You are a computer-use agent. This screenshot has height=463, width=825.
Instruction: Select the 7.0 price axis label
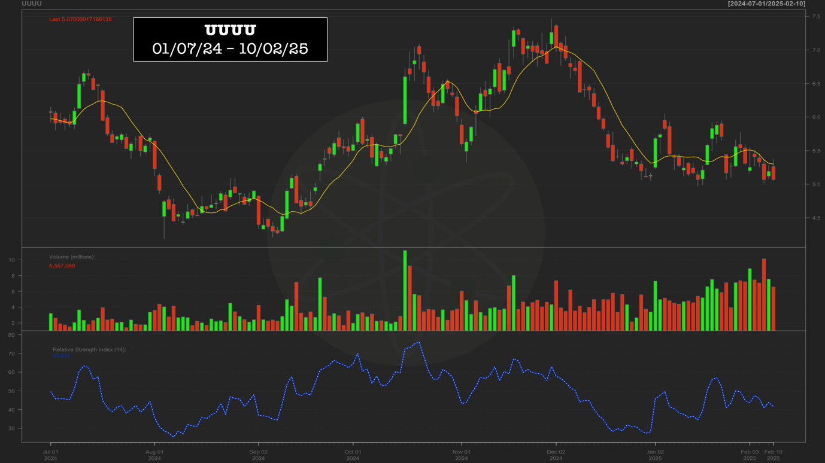tap(816, 50)
